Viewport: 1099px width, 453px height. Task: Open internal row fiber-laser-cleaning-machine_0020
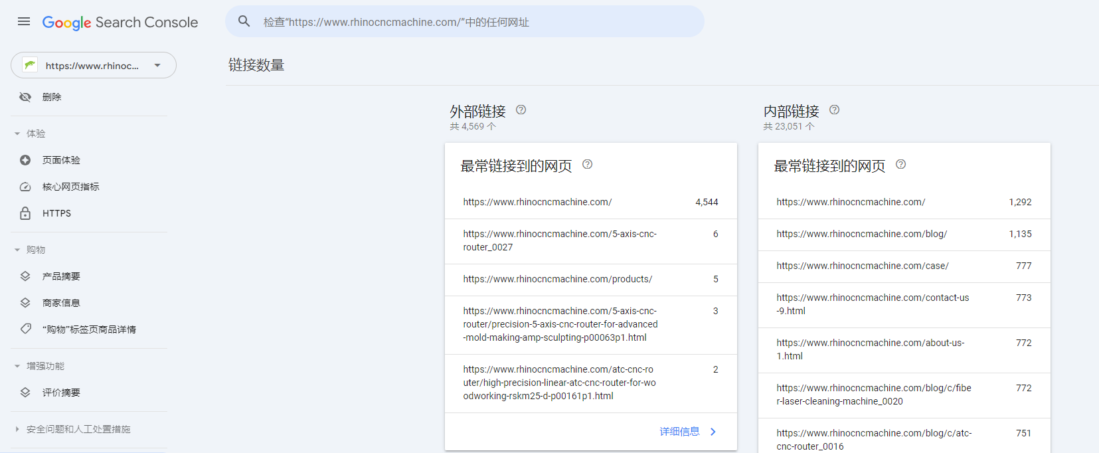click(904, 395)
